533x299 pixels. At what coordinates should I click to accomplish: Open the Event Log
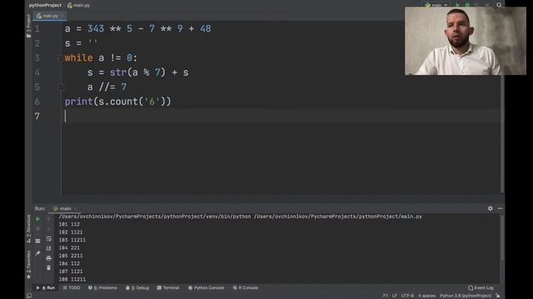[481, 288]
